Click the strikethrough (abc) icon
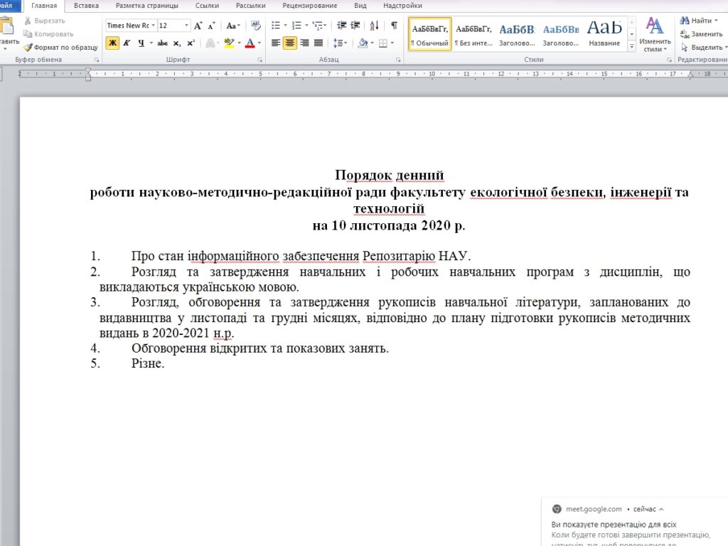Image resolution: width=728 pixels, height=546 pixels. coord(162,43)
